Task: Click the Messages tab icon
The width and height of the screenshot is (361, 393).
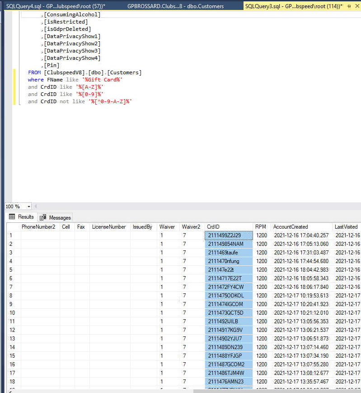Action: click(x=43, y=217)
